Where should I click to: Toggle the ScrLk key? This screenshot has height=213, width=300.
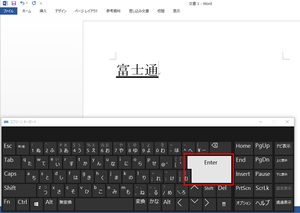tap(263, 191)
